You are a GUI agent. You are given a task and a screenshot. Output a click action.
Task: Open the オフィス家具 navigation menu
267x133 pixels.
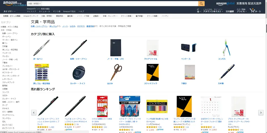pos(126,16)
